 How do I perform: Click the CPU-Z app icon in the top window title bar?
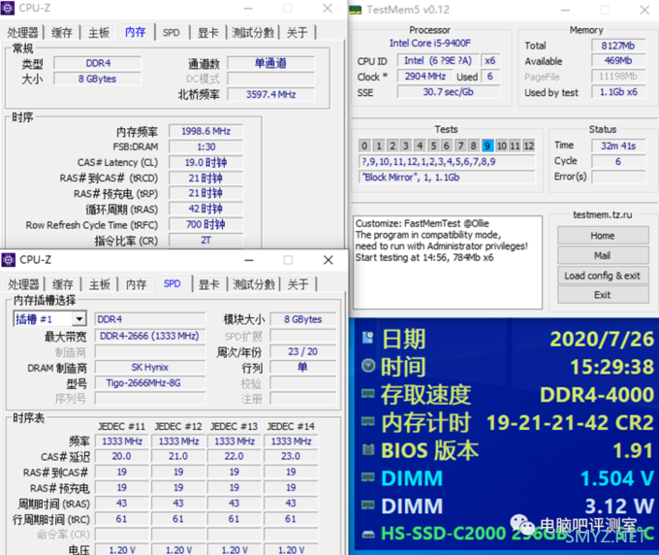click(8, 8)
